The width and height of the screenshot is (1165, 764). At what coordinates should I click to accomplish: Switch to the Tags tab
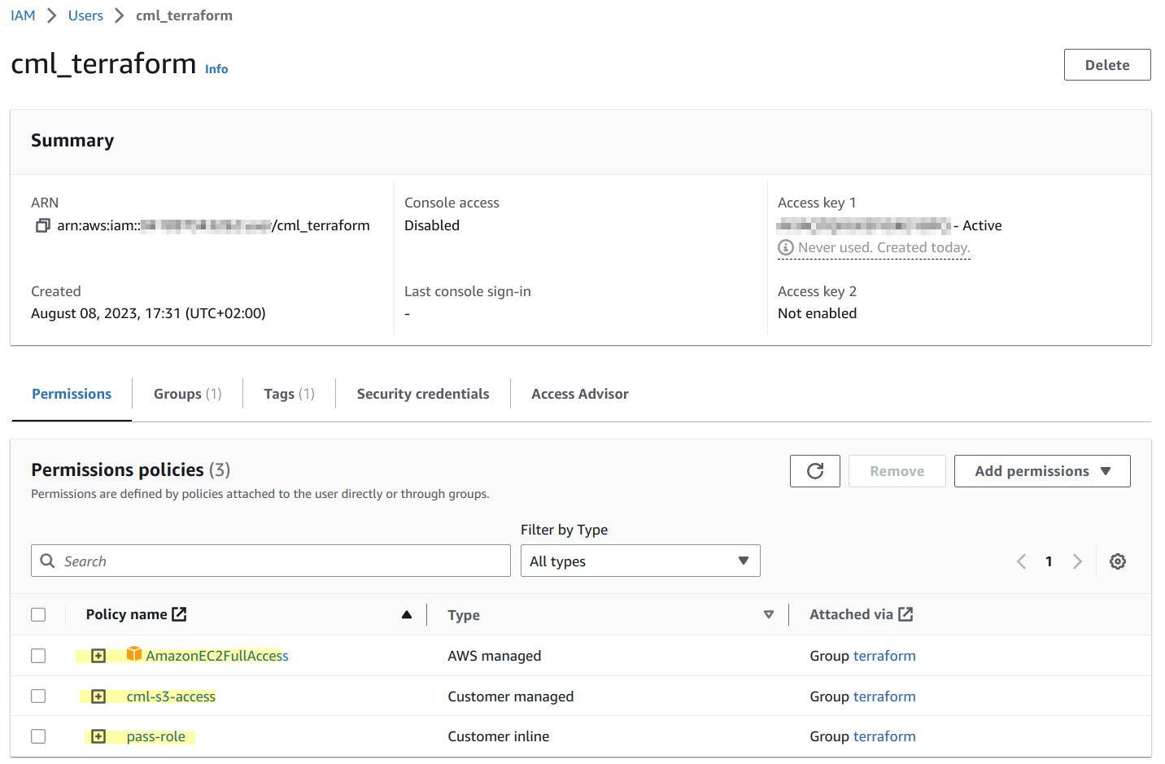[289, 394]
